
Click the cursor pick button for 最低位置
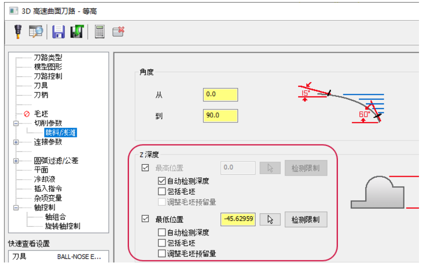pos(270,219)
